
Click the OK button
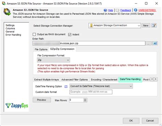pos(131,121)
